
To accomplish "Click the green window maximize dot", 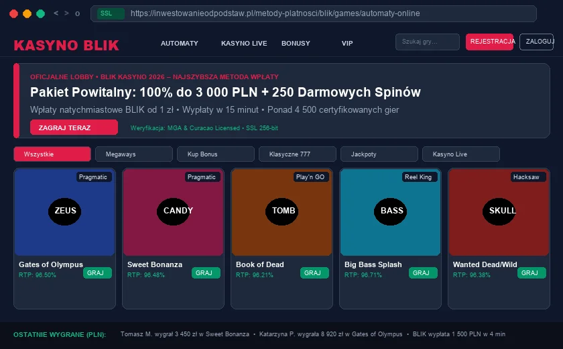I will point(41,13).
